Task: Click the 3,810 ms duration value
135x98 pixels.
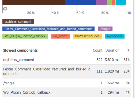Action: pos(112,60)
